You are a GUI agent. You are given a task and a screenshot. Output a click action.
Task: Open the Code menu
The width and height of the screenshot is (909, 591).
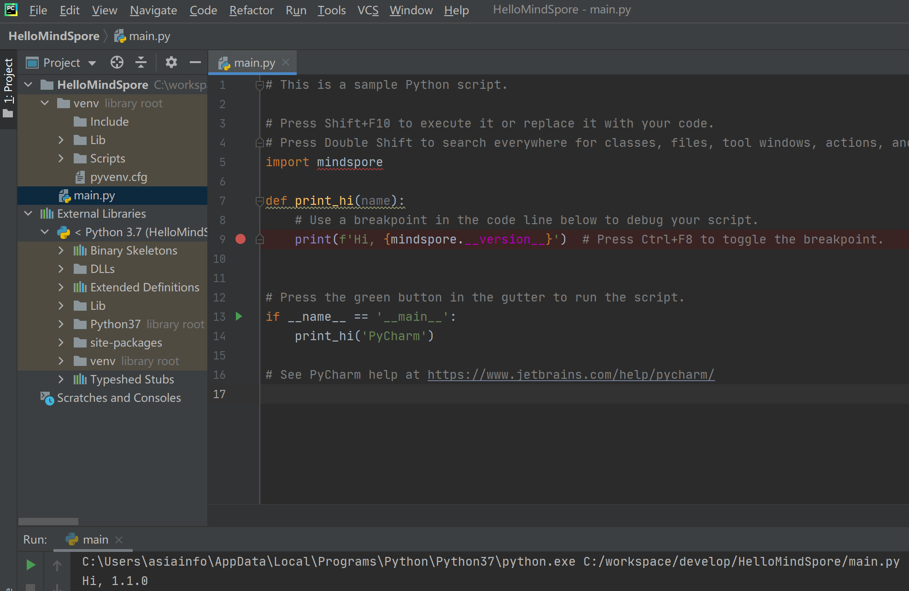point(203,10)
